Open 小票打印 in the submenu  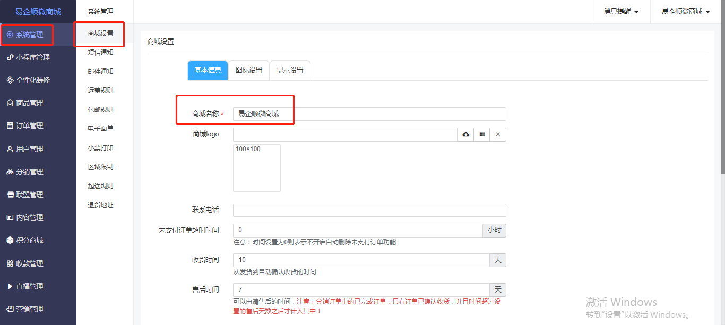[101, 148]
